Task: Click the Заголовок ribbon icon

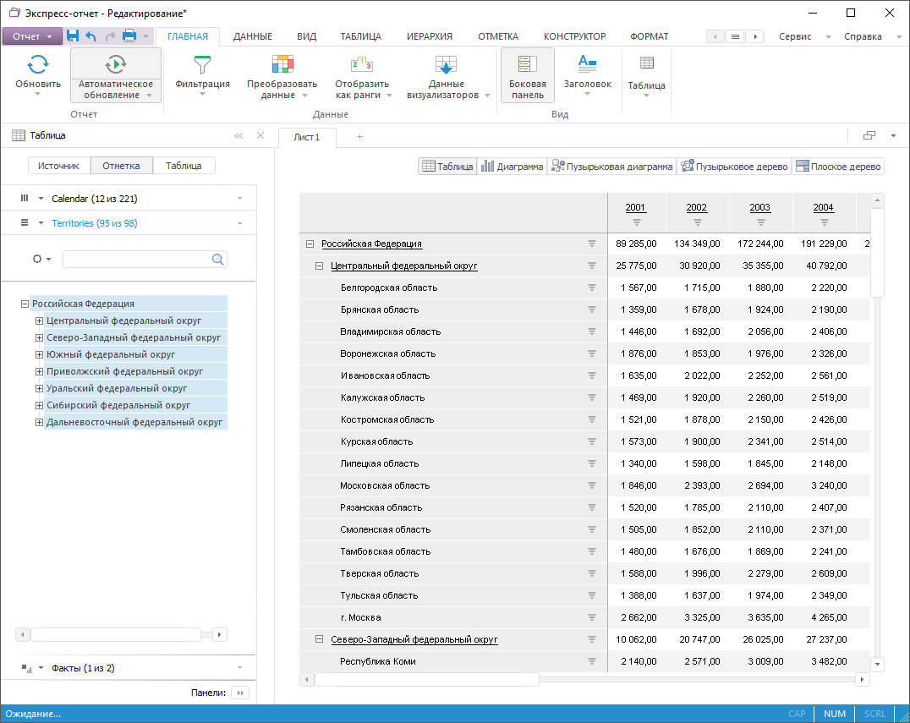Action: click(587, 63)
